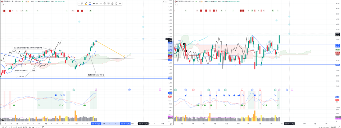Select the 5年 date range
This screenshot has width=341, height=128.
(33, 127)
